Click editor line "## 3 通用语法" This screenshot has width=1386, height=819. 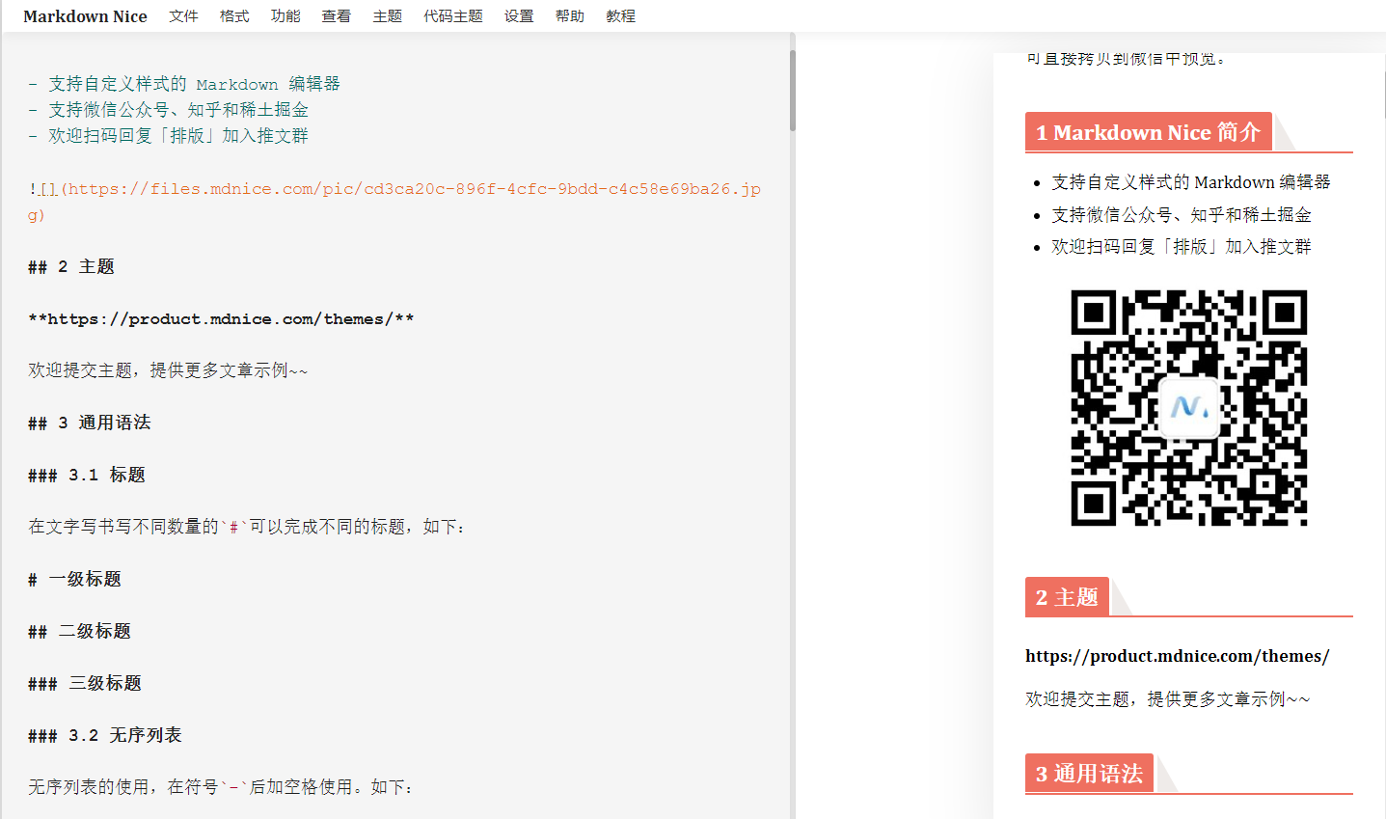90,423
